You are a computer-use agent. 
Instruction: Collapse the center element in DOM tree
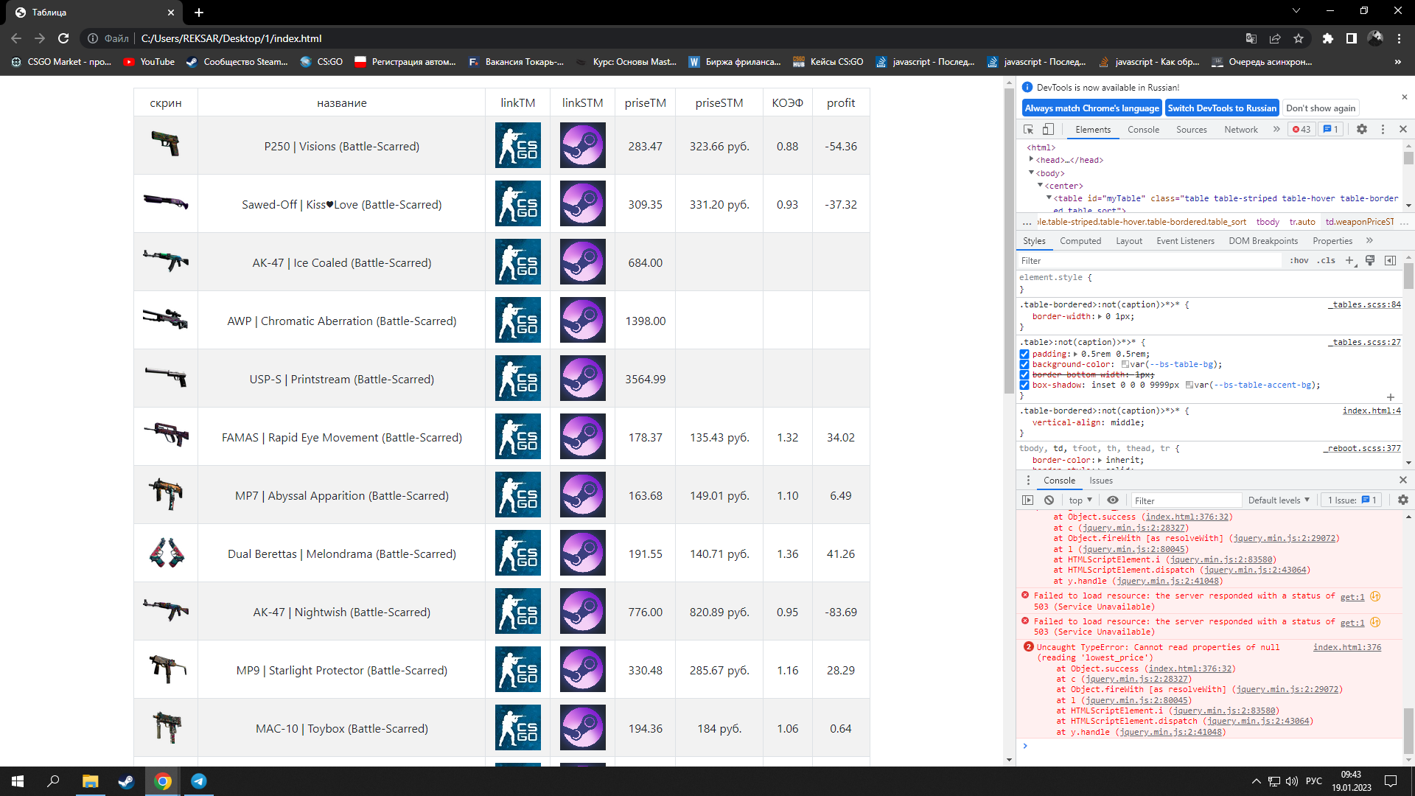(x=1040, y=185)
